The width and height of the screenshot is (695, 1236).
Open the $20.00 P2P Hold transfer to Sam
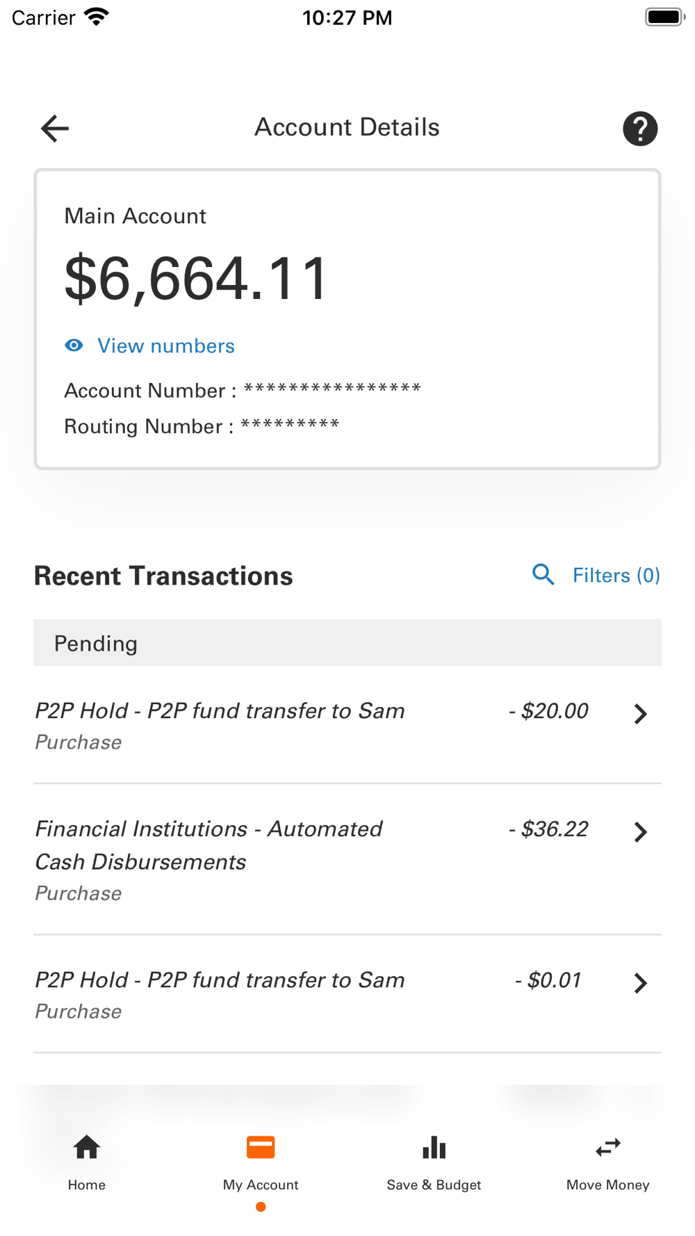[220, 711]
